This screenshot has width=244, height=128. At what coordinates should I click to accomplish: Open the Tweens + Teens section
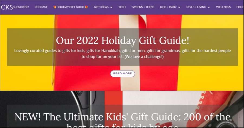pos(143,7)
